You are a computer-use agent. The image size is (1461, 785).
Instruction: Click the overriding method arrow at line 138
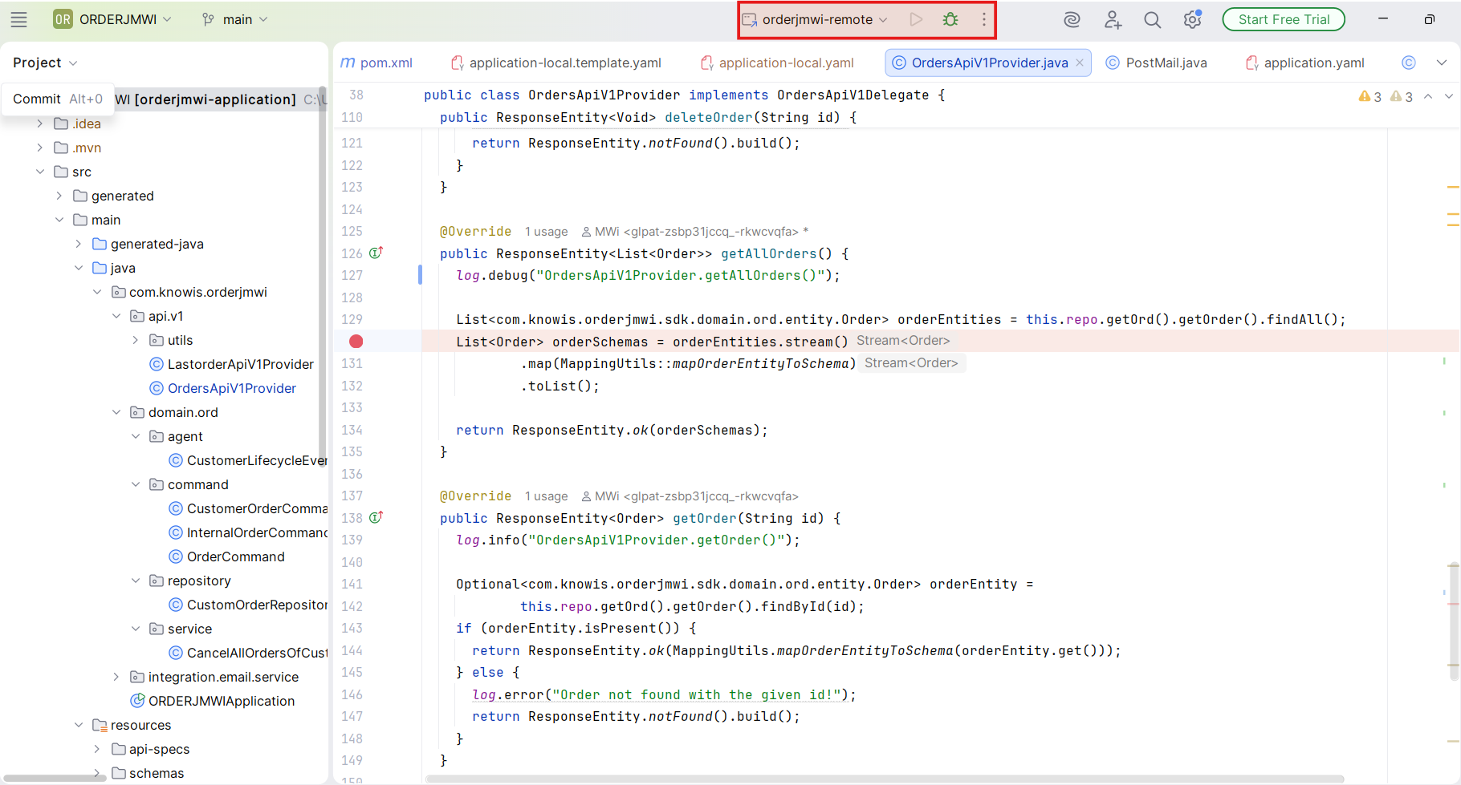coord(376,517)
